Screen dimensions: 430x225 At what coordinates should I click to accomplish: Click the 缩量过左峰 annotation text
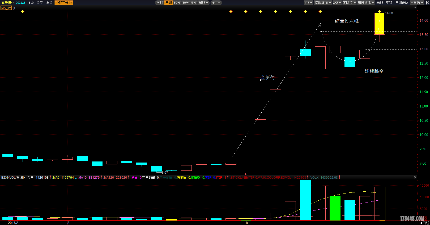point(347,21)
